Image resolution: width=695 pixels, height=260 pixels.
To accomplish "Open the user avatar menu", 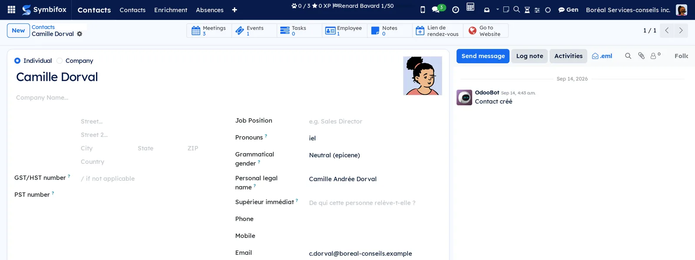I will (682, 10).
